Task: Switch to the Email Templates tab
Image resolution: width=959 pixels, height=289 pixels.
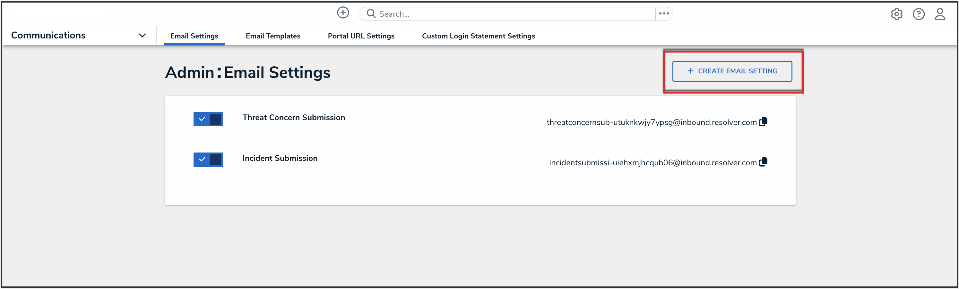Action: [x=273, y=36]
